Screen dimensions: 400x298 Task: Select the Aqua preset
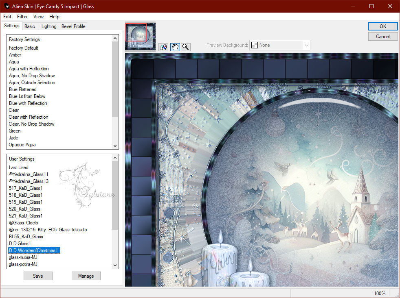point(14,62)
